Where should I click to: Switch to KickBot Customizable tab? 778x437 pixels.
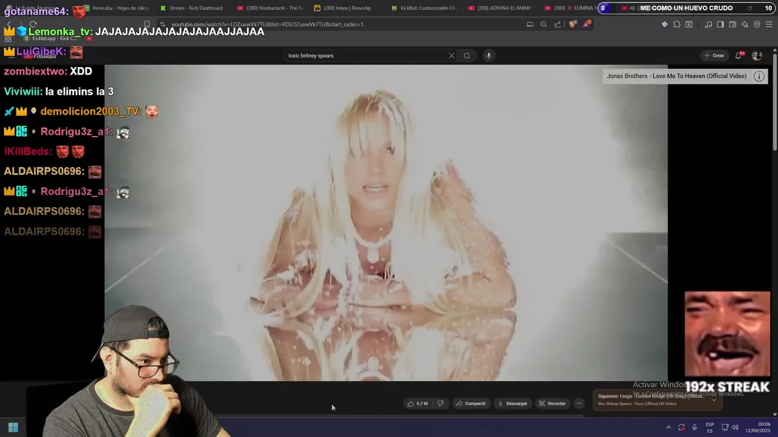pyautogui.click(x=424, y=8)
